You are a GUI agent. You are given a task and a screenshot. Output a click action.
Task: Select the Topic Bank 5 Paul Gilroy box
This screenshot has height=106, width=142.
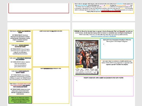20,89
